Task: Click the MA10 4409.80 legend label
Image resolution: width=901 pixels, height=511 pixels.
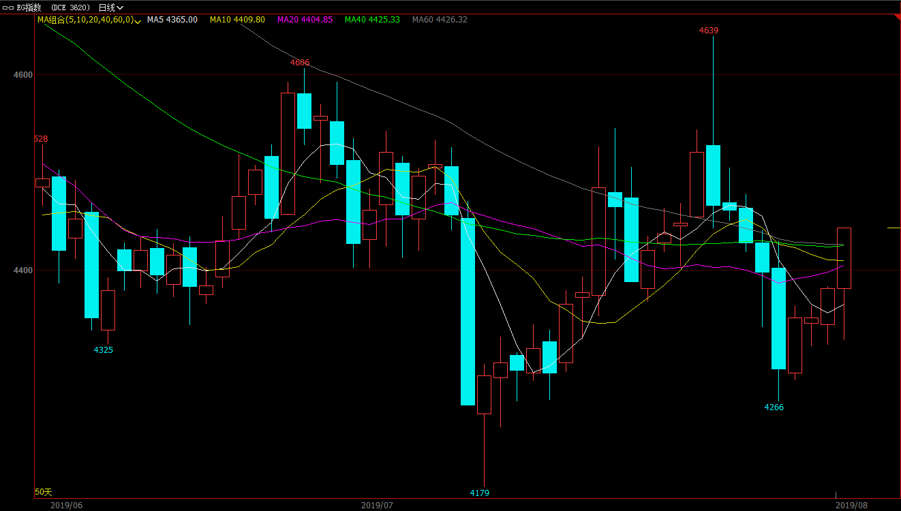Action: click(237, 20)
